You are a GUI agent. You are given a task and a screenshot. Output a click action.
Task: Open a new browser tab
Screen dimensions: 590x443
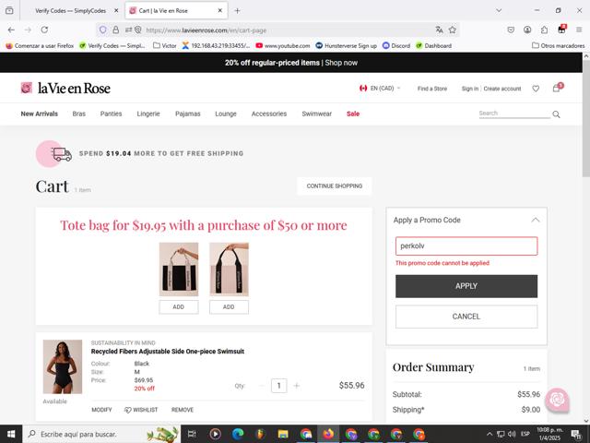[x=237, y=10]
